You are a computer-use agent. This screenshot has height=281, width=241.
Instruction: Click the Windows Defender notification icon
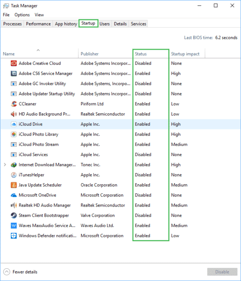[x=14, y=236]
